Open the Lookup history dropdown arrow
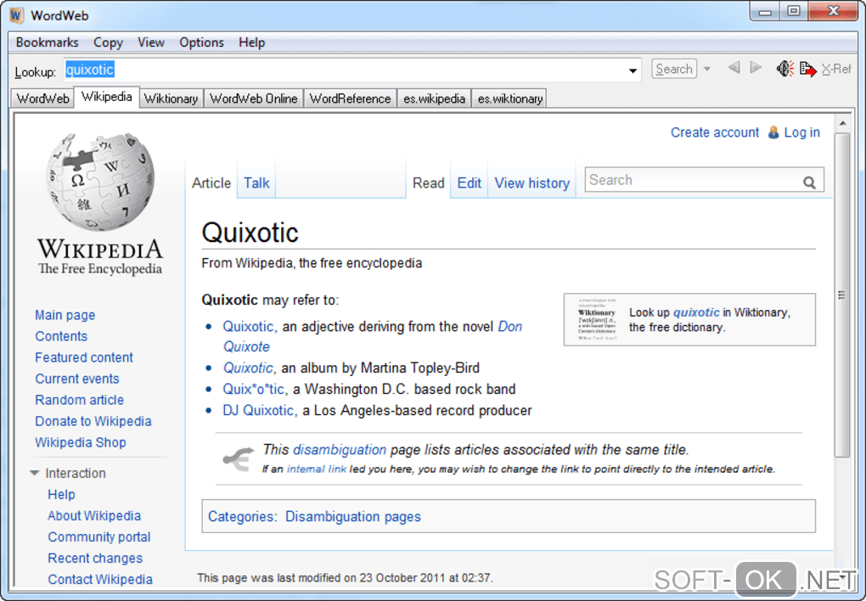This screenshot has height=601, width=866. point(633,70)
